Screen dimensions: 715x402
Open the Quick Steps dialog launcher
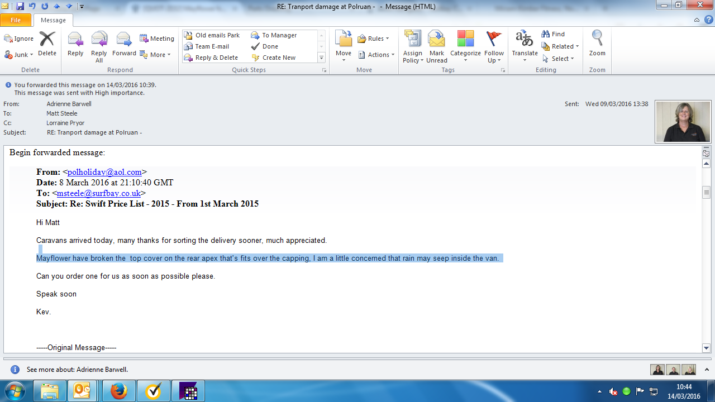click(x=324, y=70)
